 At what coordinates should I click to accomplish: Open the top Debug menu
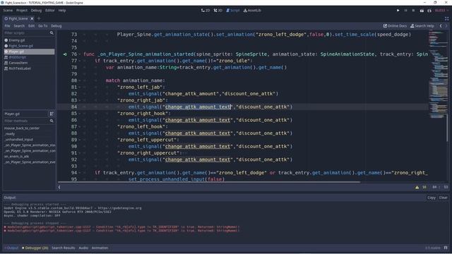[36, 11]
